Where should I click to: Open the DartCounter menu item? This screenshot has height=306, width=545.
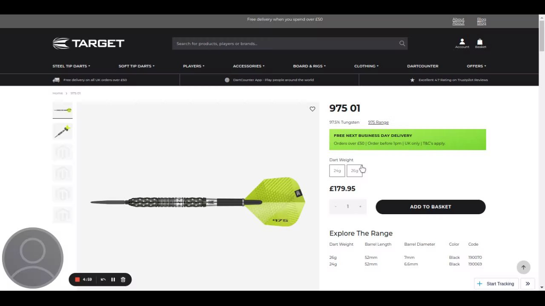pyautogui.click(x=422, y=66)
